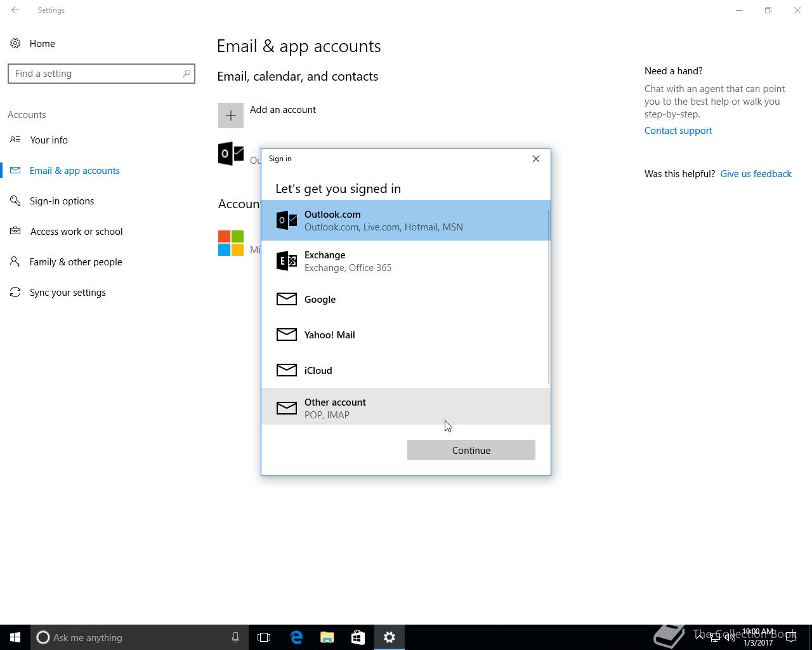
Task: Open the Store from the taskbar
Action: pos(358,637)
